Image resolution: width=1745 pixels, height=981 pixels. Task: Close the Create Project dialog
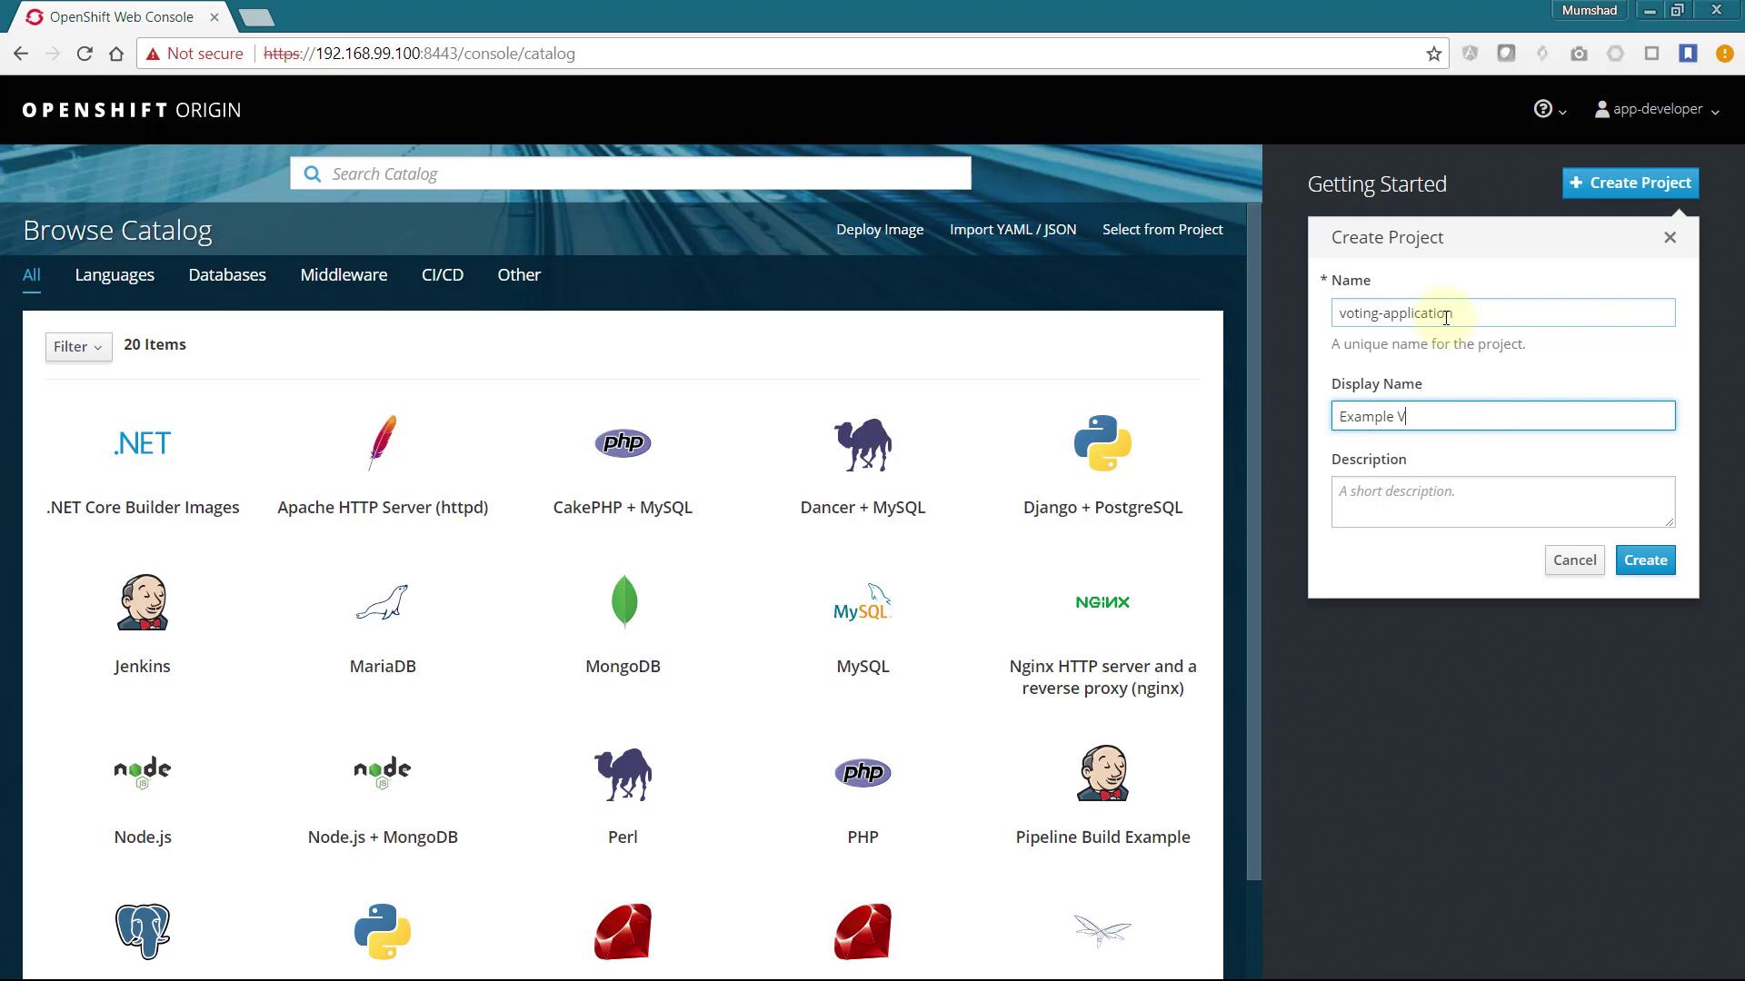point(1670,238)
